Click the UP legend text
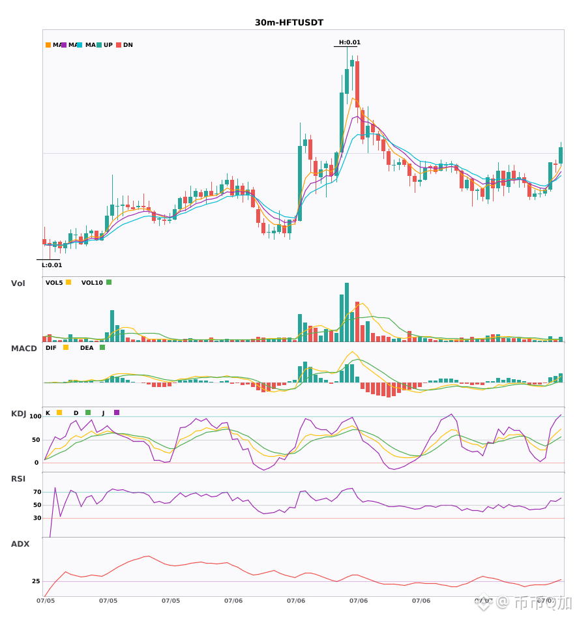 point(108,45)
